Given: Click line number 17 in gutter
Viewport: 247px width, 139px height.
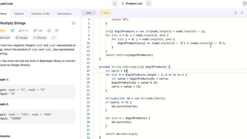Looking at the screenshot, I should [88, 71].
